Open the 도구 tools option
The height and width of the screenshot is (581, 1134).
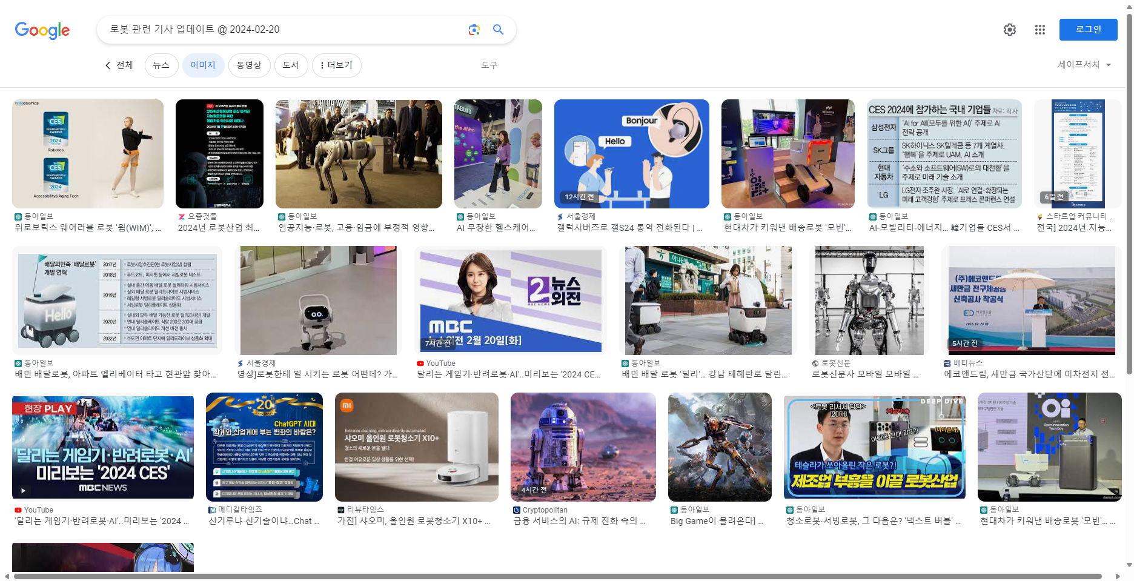click(489, 65)
